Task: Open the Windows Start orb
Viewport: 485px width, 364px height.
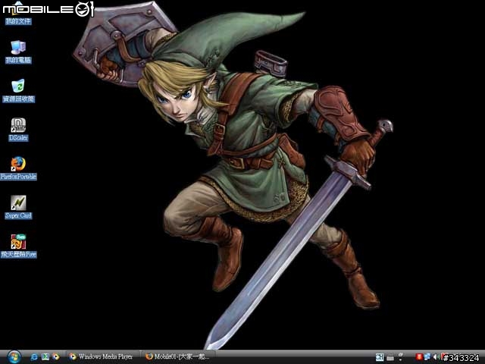Action: click(x=14, y=357)
